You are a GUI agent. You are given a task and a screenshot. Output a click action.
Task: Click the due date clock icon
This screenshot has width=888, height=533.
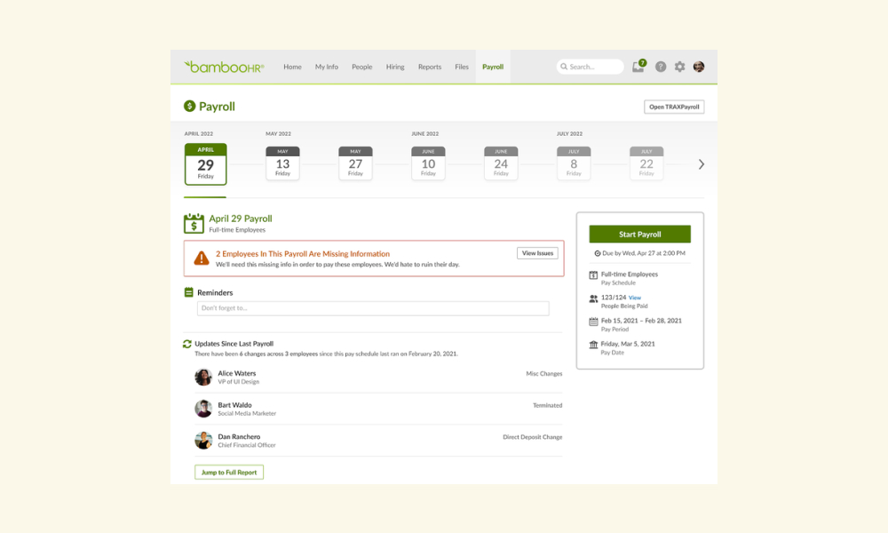pos(598,253)
